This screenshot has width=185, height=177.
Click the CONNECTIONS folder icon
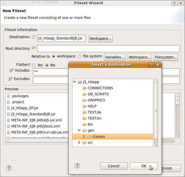[85, 88]
